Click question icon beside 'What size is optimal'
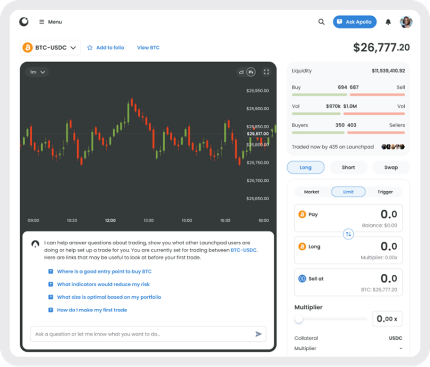The image size is (430, 367). (x=51, y=297)
